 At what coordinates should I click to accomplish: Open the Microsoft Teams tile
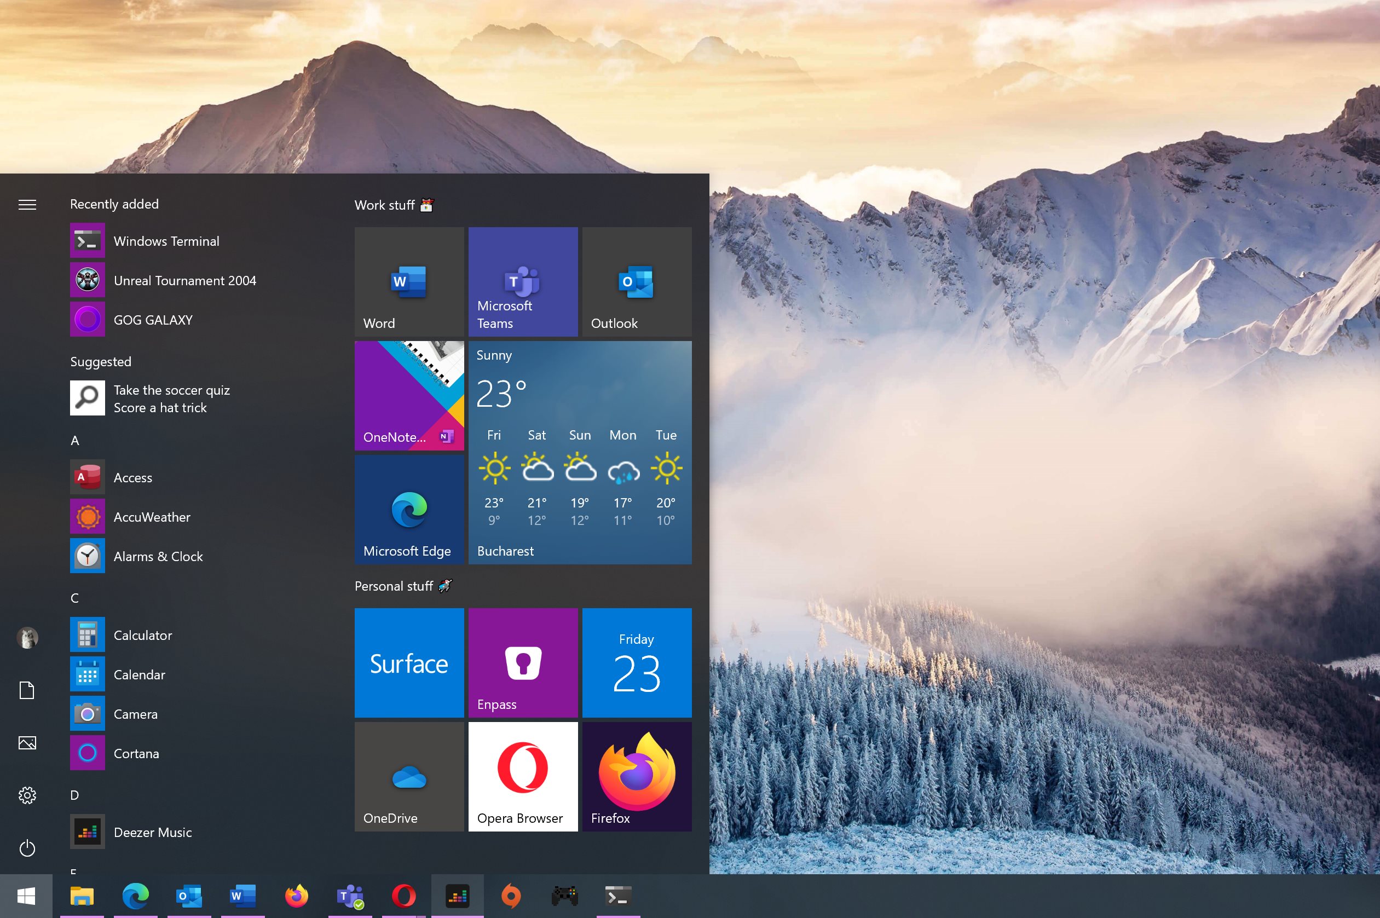click(523, 281)
